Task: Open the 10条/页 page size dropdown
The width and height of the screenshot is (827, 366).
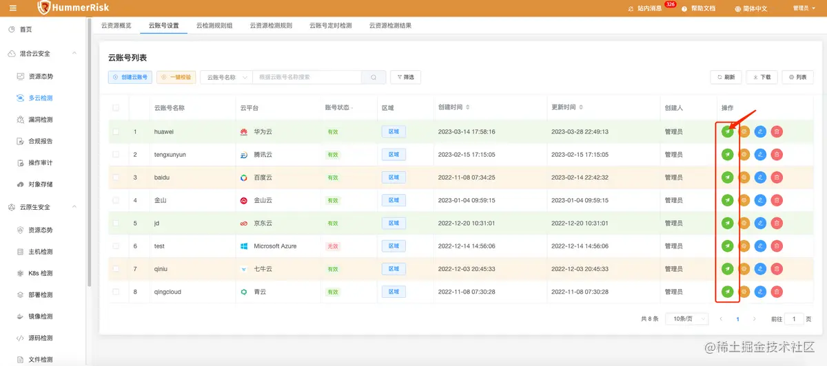Action: (x=687, y=319)
